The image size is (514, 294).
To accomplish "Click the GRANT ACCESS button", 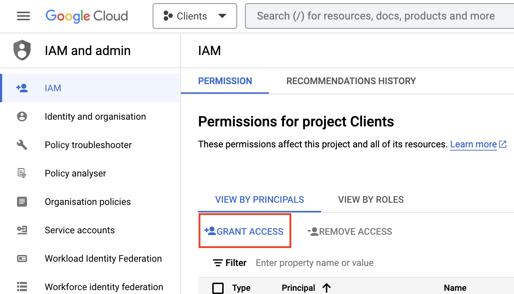I will click(244, 232).
